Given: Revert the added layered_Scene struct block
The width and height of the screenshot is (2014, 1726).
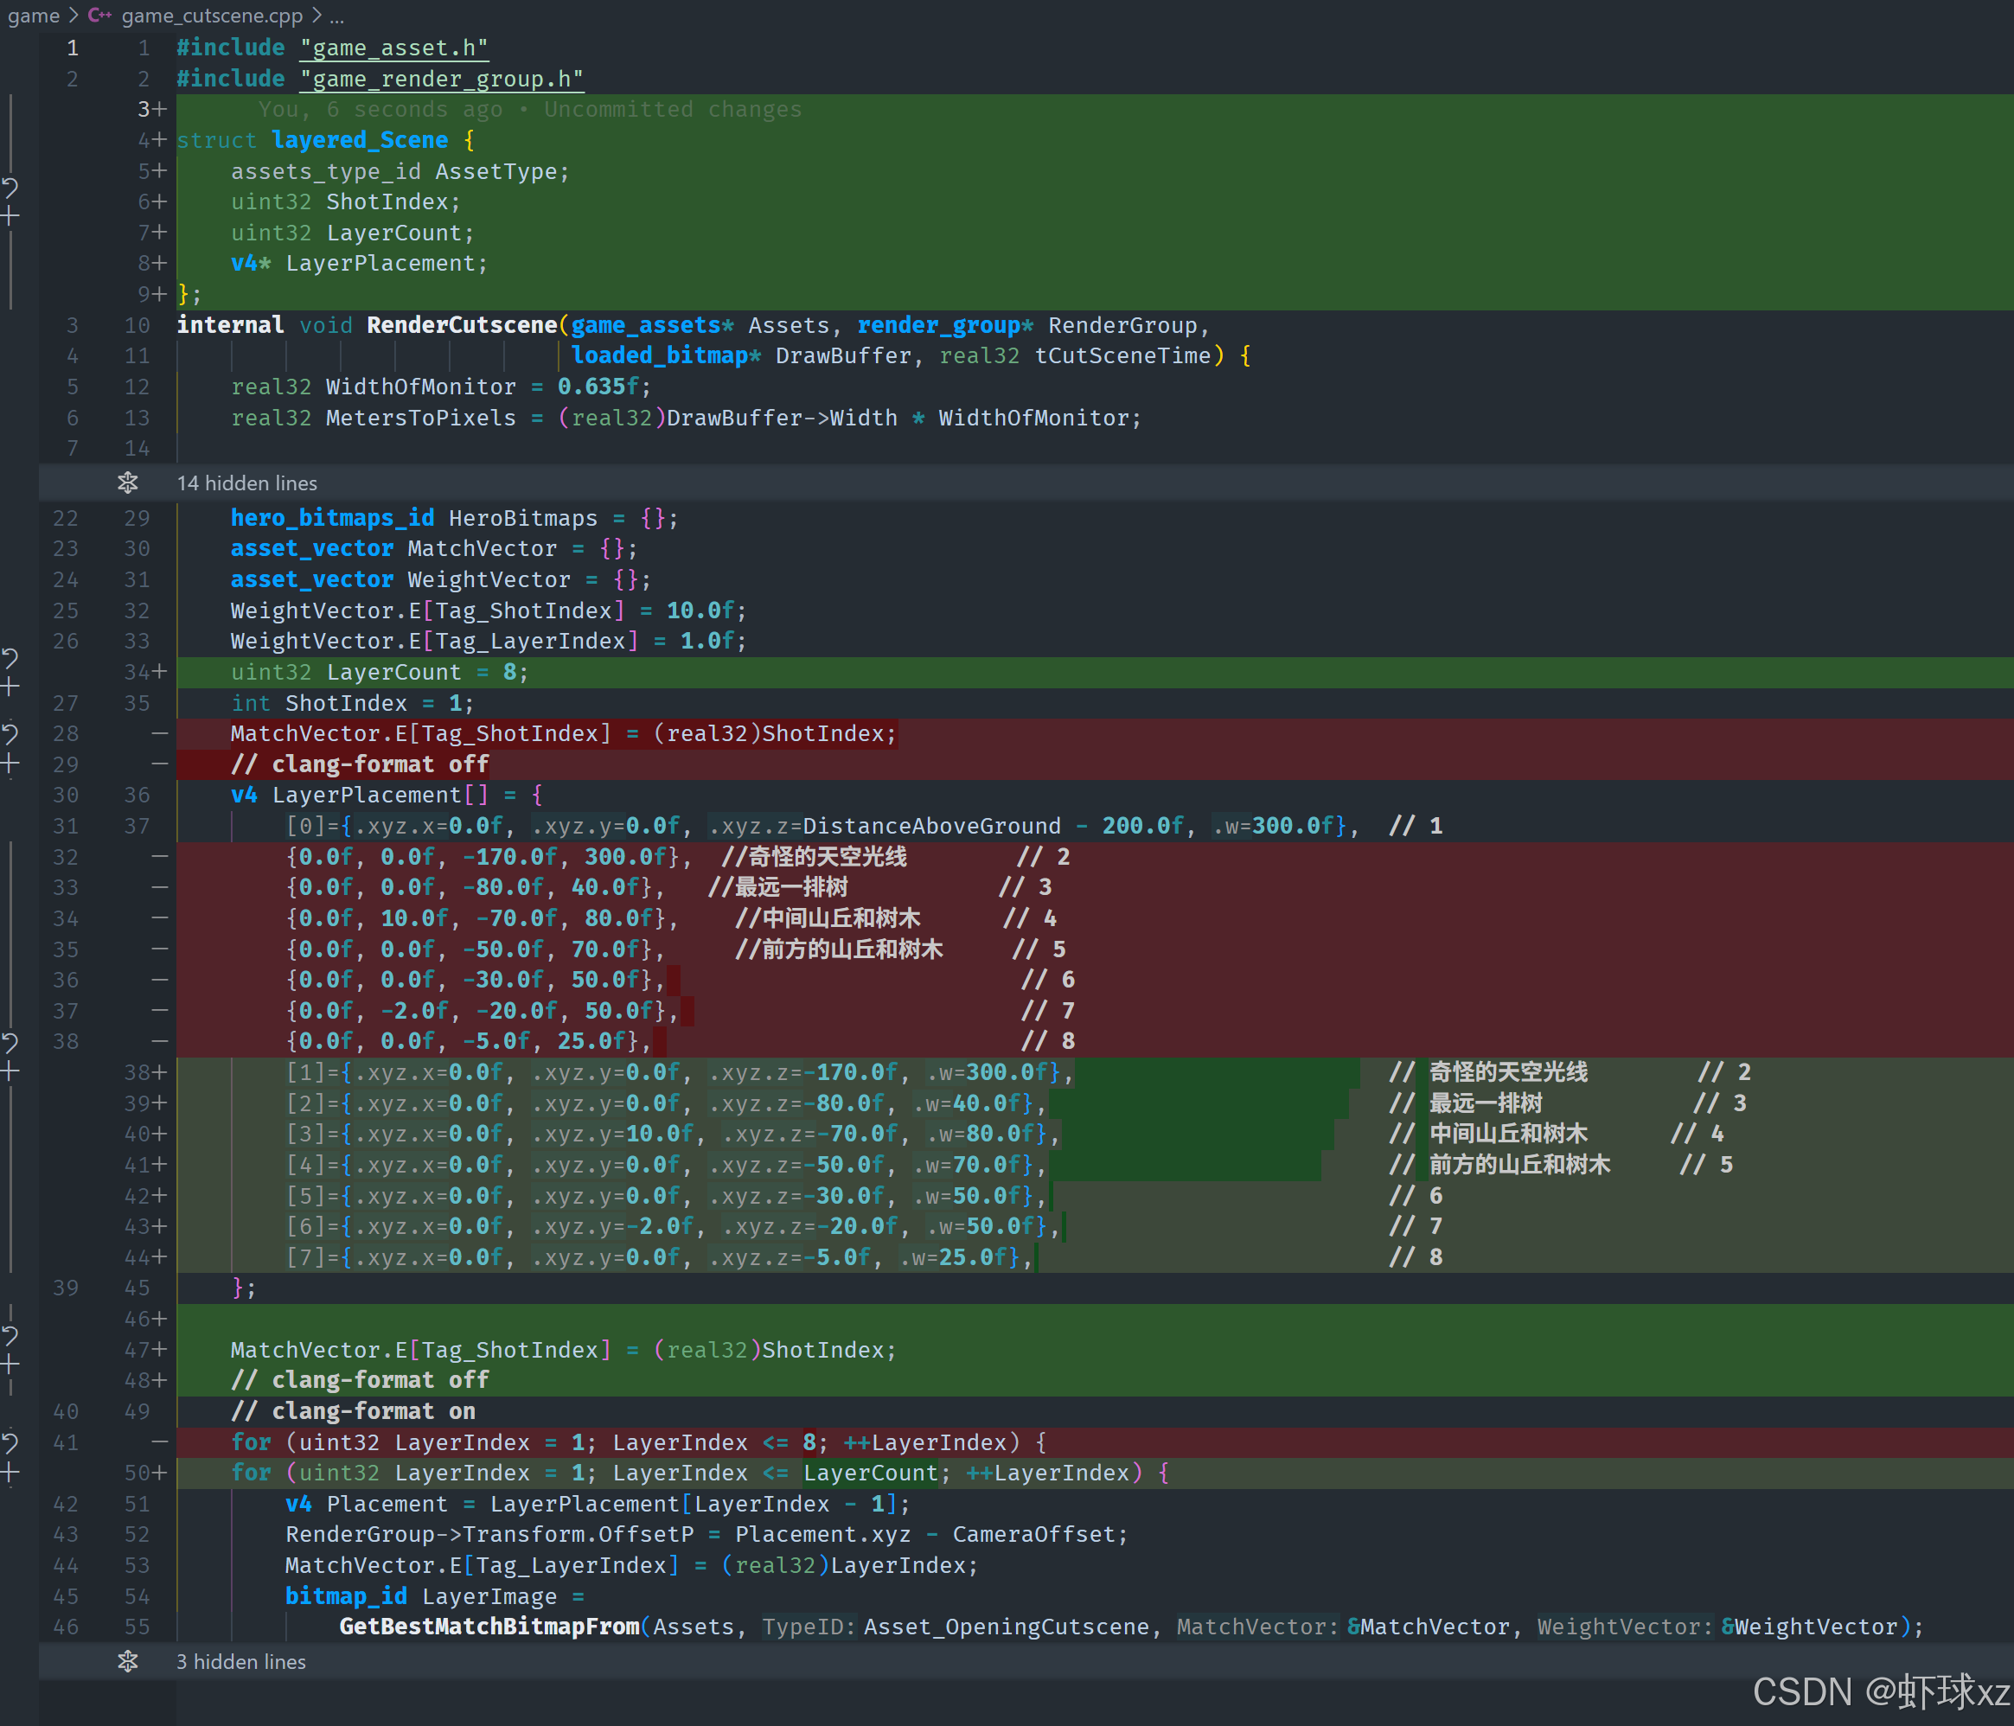Looking at the screenshot, I should pos(10,186).
